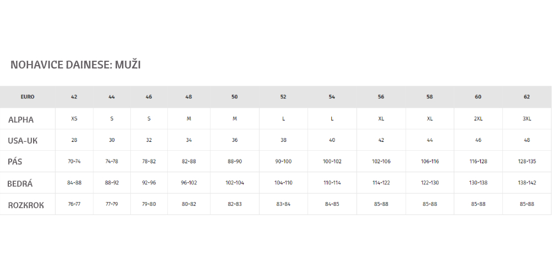The image size is (552, 276).
Task: Select the EURO header cell
Action: [x=28, y=97]
